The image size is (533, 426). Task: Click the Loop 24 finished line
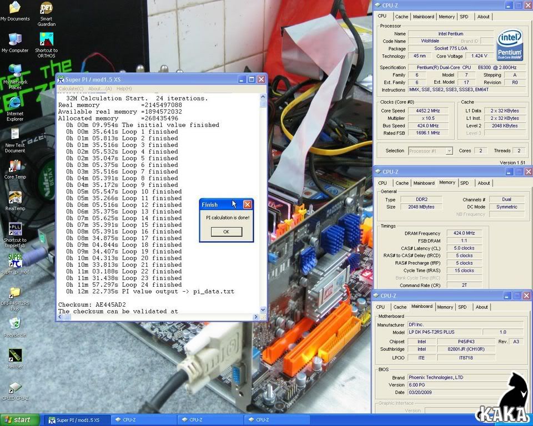click(x=124, y=285)
